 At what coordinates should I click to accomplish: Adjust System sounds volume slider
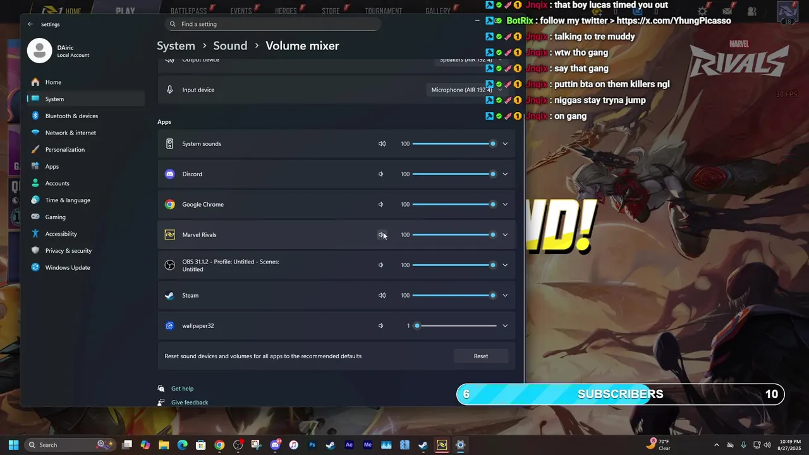point(454,143)
